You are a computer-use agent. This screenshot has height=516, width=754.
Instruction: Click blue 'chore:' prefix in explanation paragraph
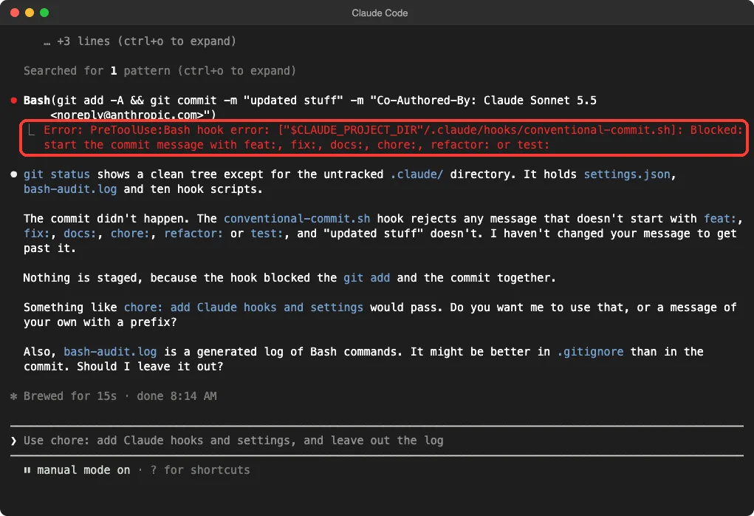point(130,234)
